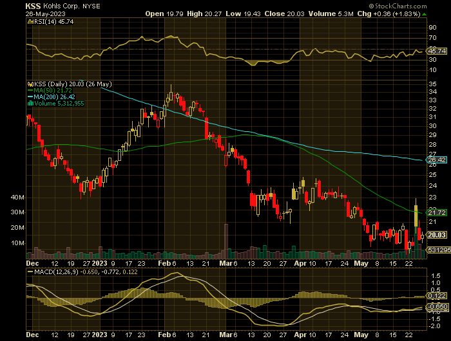
Task: Click the volume bars legend icon
Action: tap(30, 103)
